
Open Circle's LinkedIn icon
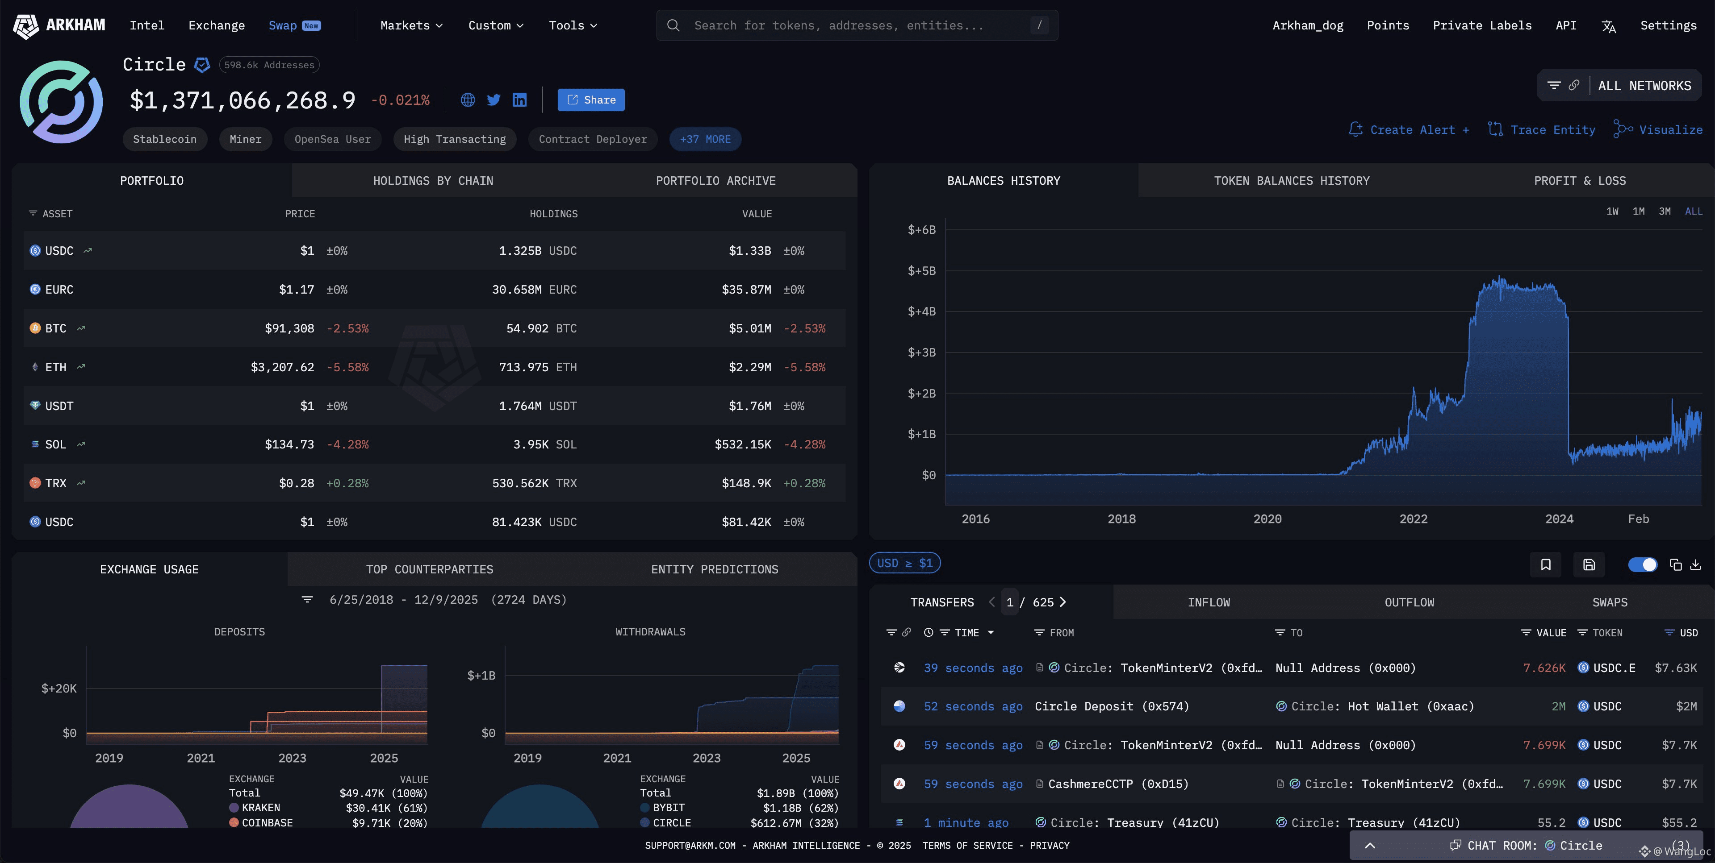tap(519, 100)
